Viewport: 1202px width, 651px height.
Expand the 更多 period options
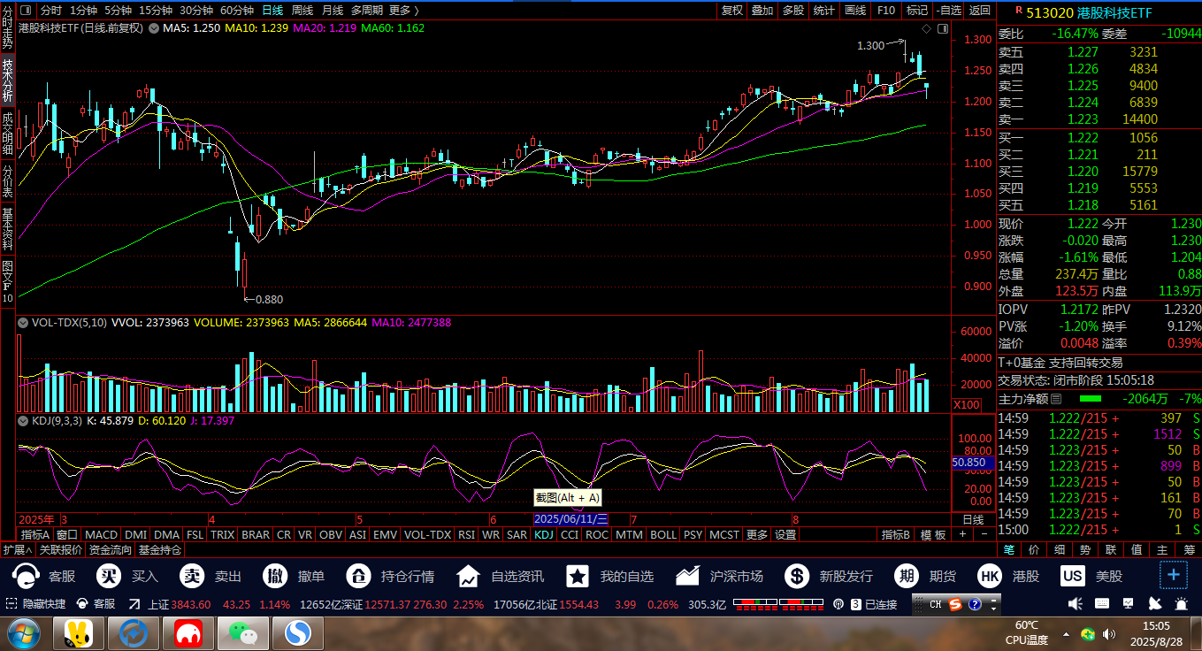tap(404, 11)
